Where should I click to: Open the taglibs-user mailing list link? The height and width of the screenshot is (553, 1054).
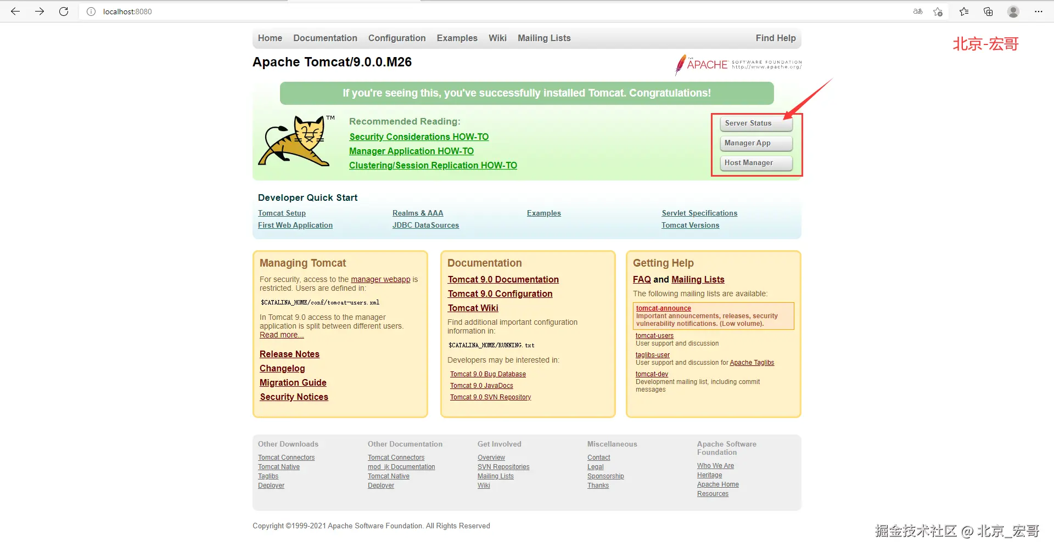pos(653,355)
